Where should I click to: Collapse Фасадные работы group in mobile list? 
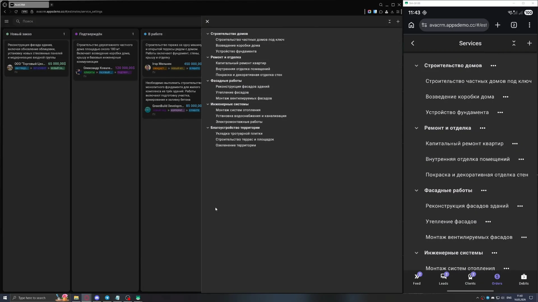point(416,190)
